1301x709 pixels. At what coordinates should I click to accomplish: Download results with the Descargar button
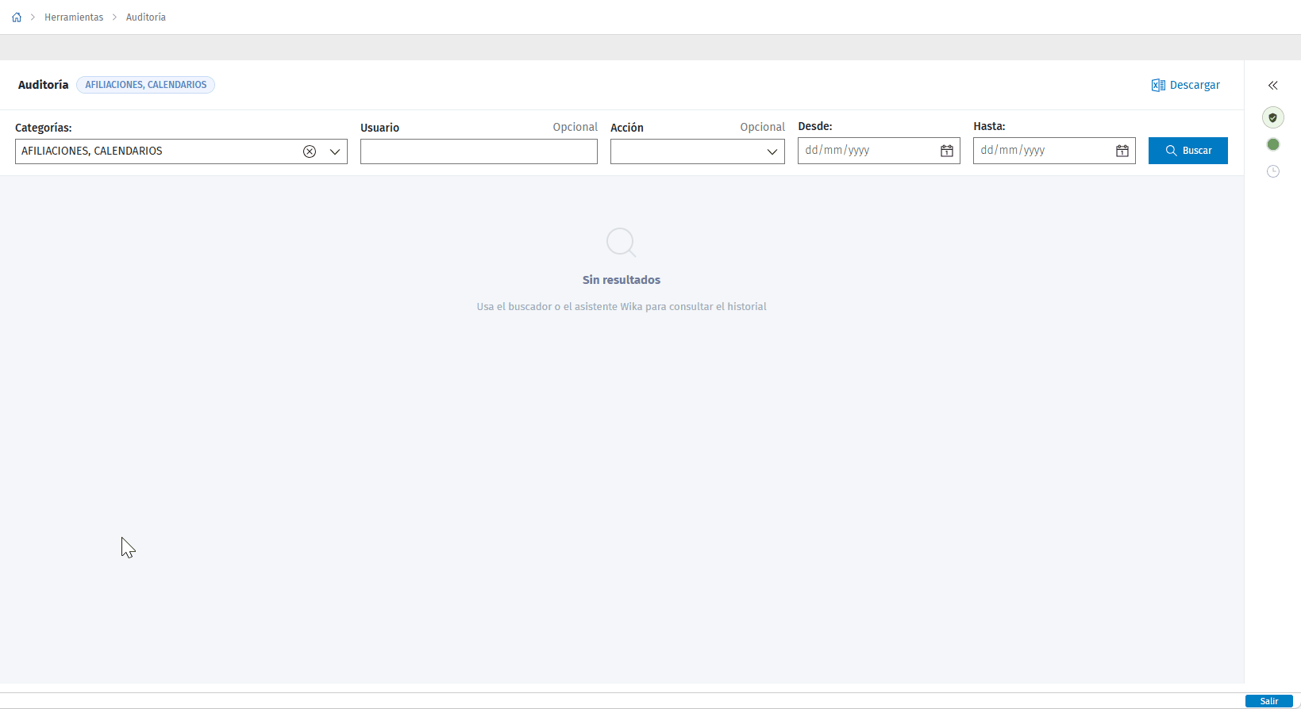(1186, 85)
